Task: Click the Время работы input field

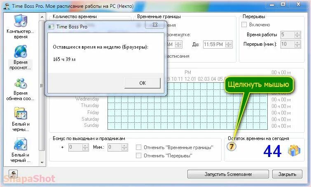Action: 287,35
